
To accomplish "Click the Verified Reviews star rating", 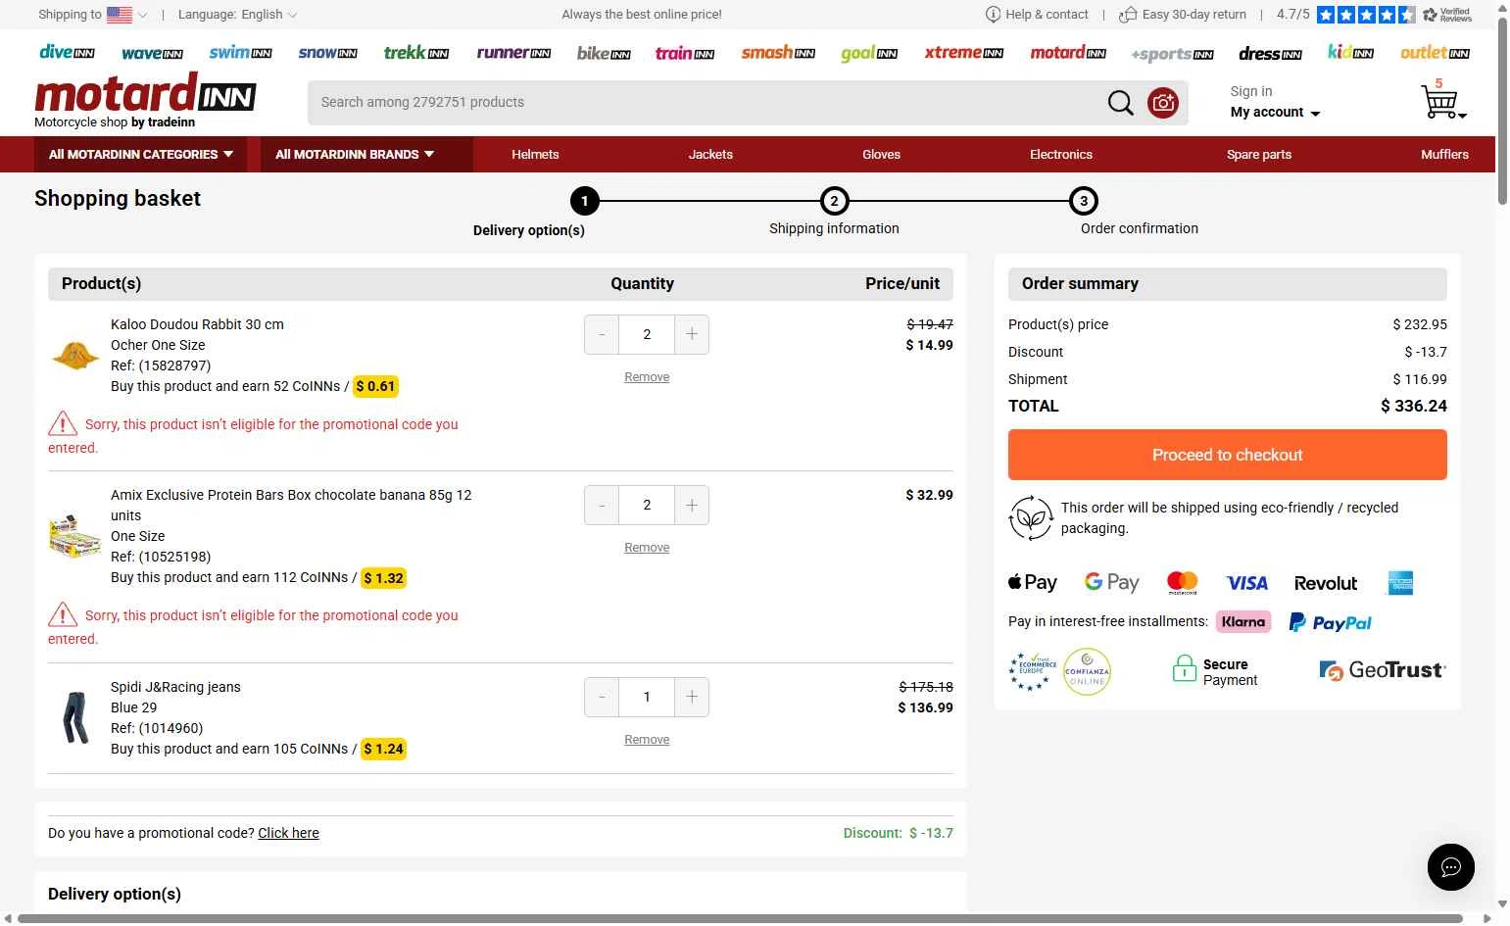I will (1366, 15).
